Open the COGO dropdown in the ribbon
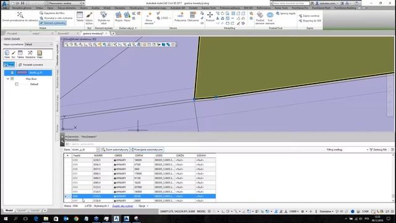This screenshot has width=396, height=223. click(163, 18)
